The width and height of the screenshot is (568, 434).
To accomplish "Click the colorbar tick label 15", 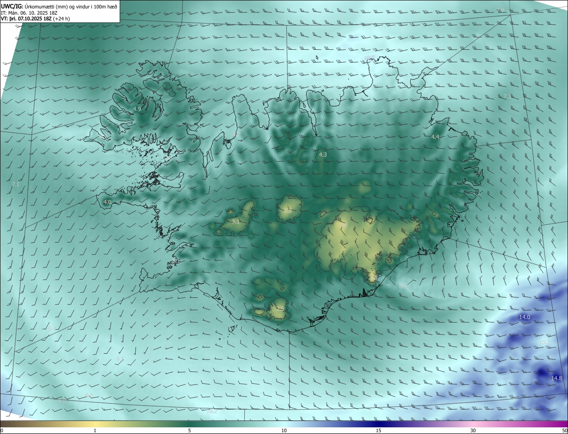I will (379, 430).
